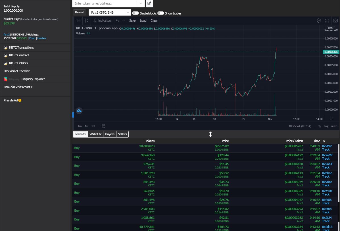This screenshot has width=340, height=231.
Task: Open the timezone selector 10:25:44 (UTC-4)
Action: pos(300,126)
